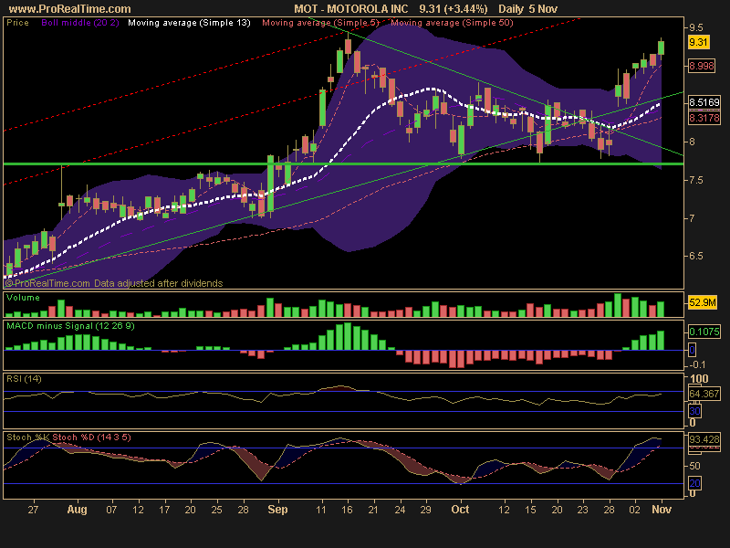
Task: Click the 6.5 price axis label
Action: tap(696, 257)
